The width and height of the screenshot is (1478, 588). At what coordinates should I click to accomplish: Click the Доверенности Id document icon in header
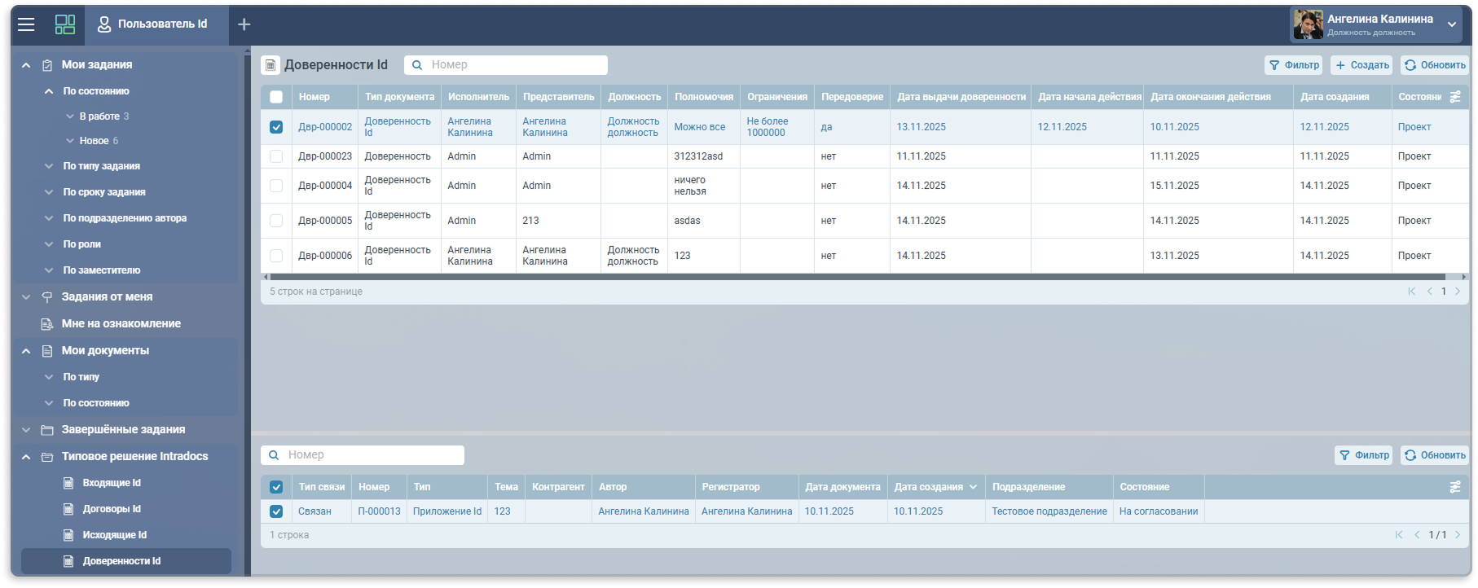pos(271,65)
